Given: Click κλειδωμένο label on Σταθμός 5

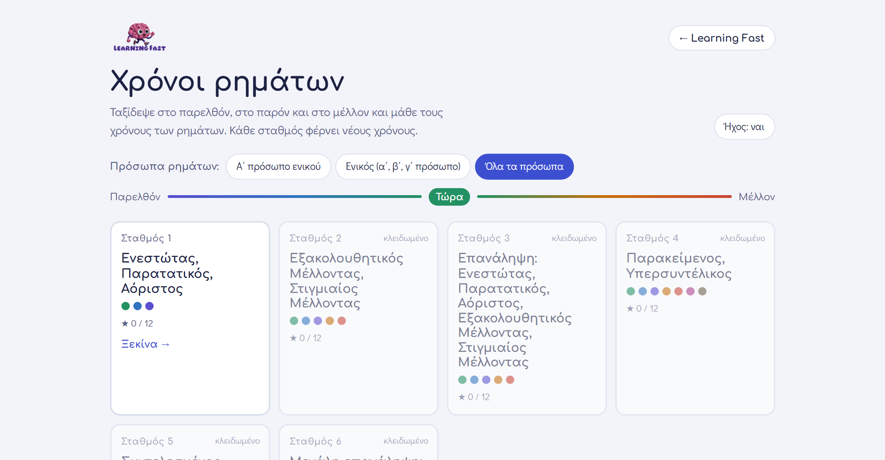Looking at the screenshot, I should [237, 441].
